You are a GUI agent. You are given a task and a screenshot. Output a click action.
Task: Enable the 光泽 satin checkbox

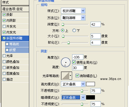point(4,56)
